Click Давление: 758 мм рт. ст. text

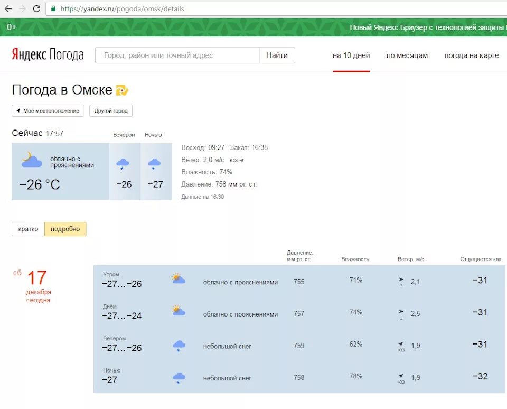(x=219, y=184)
